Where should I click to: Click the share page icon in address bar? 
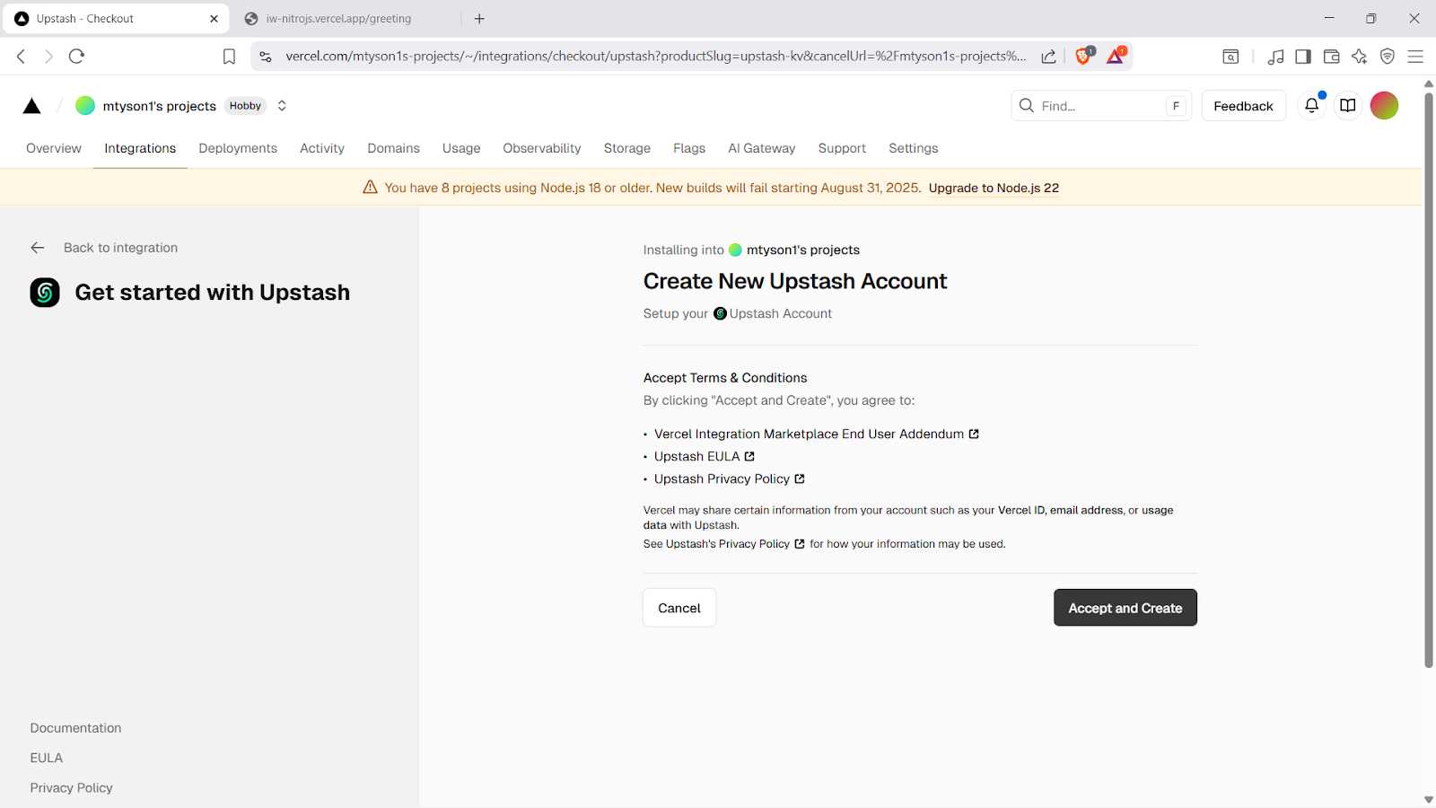tap(1048, 57)
